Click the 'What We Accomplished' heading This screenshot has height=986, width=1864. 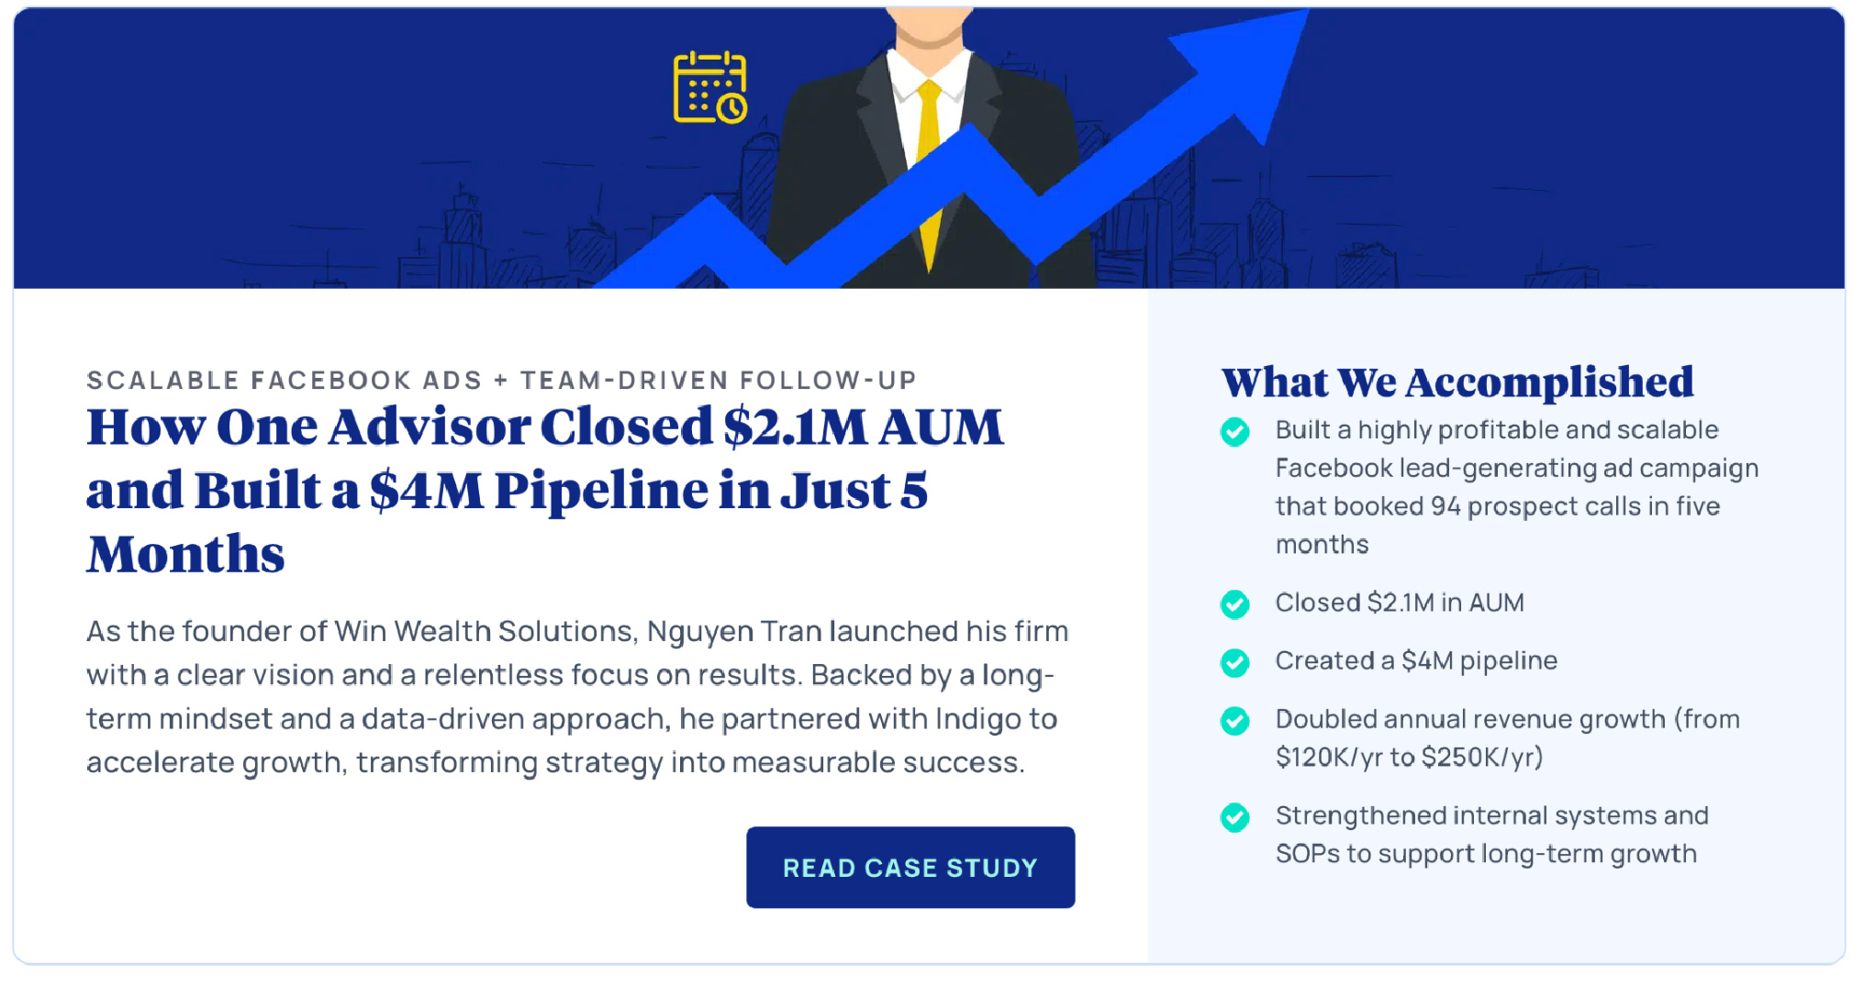pyautogui.click(x=1457, y=382)
